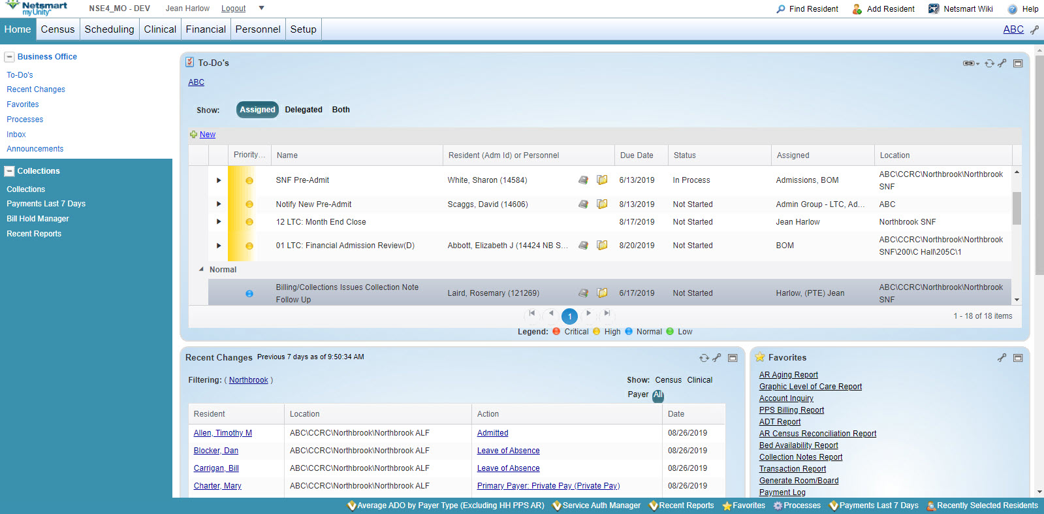This screenshot has height=514, width=1044.
Task: Open Average ADO by Payer Type shortcut
Action: 445,506
